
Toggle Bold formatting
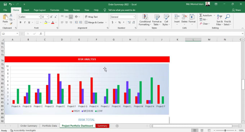pos(21,22)
